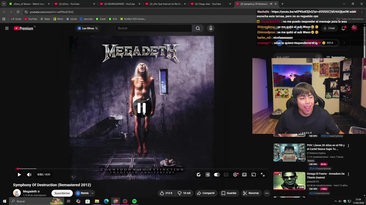
Task: Toggle the autoplay switch in the player
Action: [x=217, y=175]
